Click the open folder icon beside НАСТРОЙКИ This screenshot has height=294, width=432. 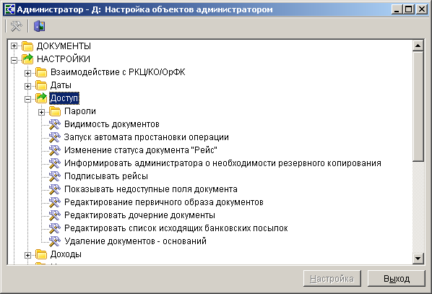(27, 59)
